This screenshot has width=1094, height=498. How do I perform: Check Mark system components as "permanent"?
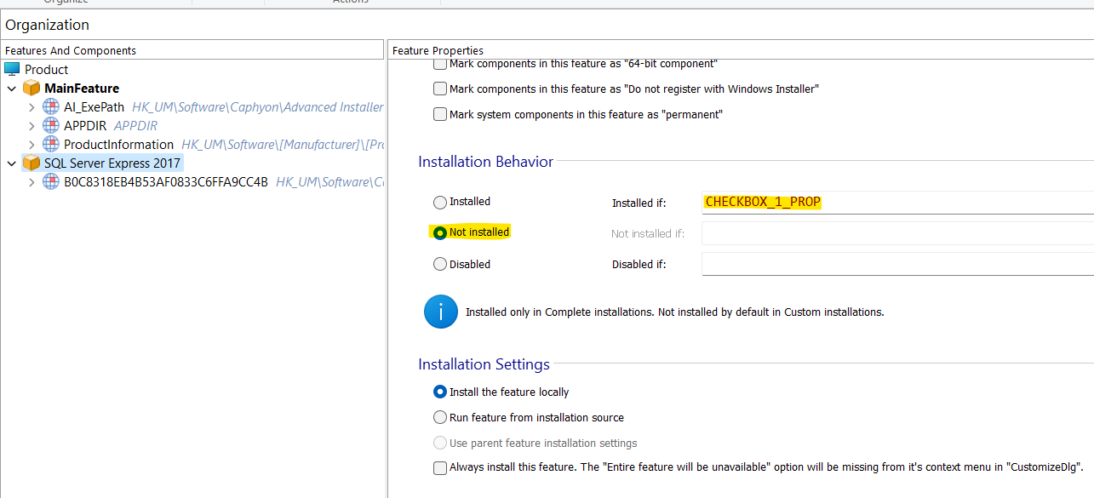440,114
